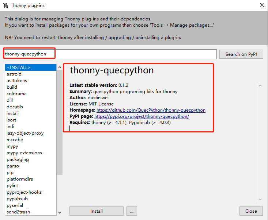Select parso in the package list
This screenshot has height=220, width=268.
click(31, 166)
